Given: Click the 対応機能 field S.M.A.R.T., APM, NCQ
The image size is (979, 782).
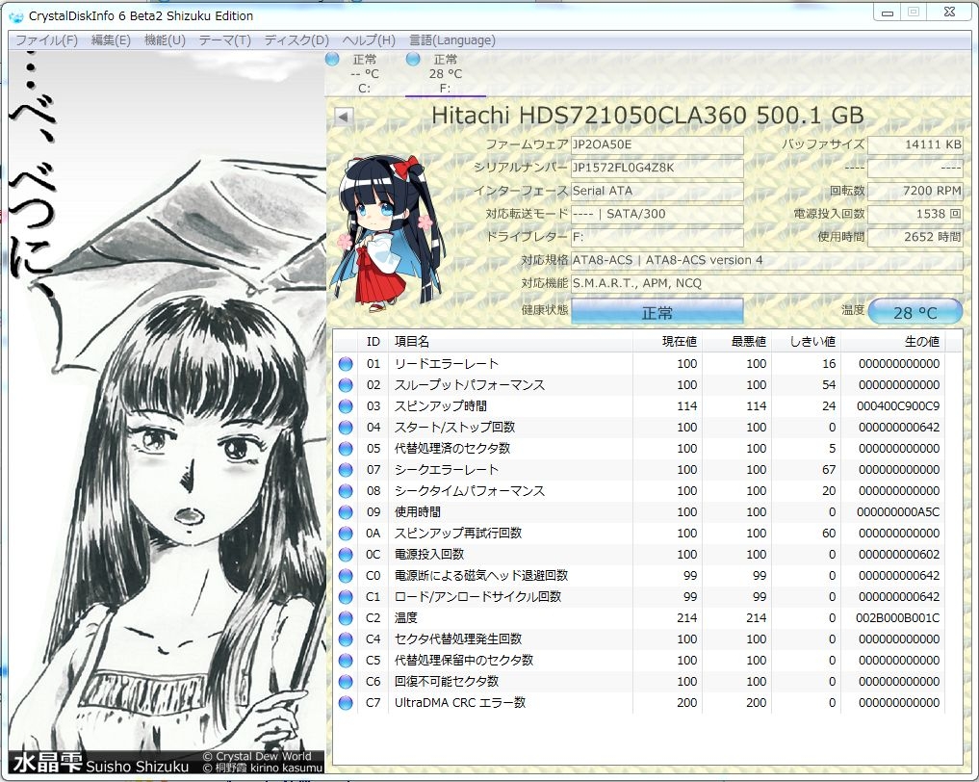Looking at the screenshot, I should 766,283.
